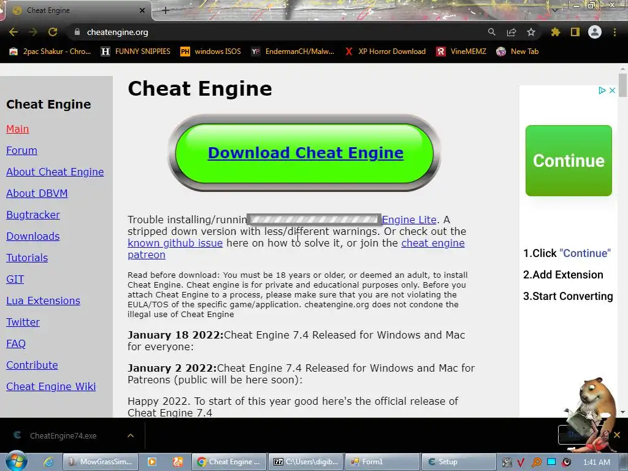Click the share page icon
The height and width of the screenshot is (471, 628).
[x=511, y=32]
